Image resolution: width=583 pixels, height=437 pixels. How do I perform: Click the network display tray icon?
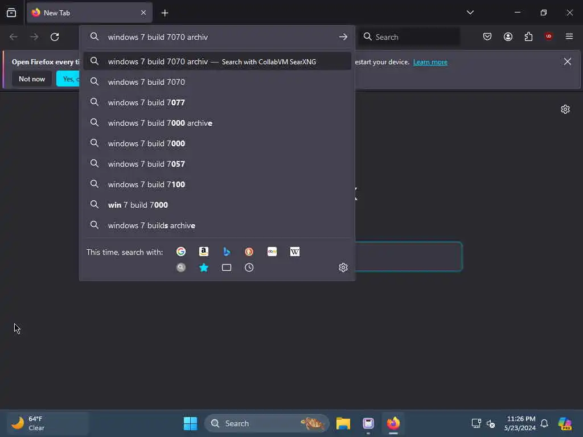[477, 423]
